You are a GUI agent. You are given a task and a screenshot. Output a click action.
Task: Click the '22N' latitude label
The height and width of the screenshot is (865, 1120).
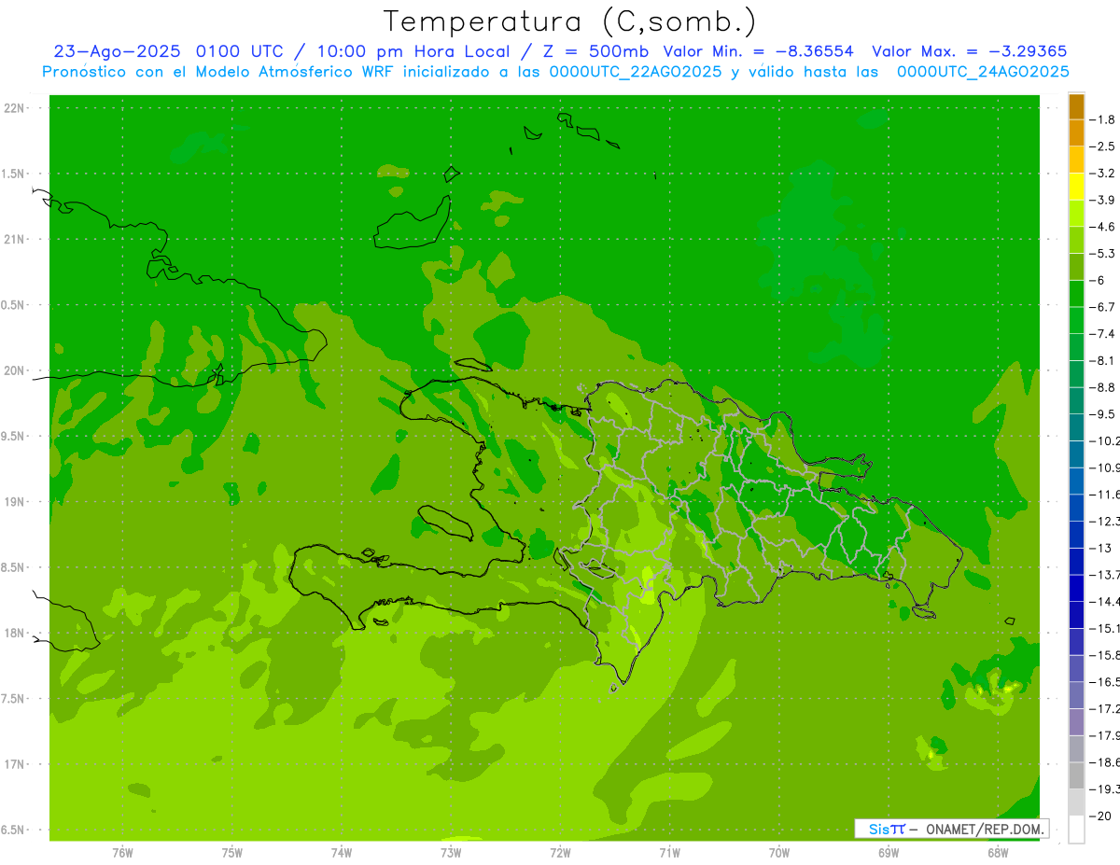point(14,107)
